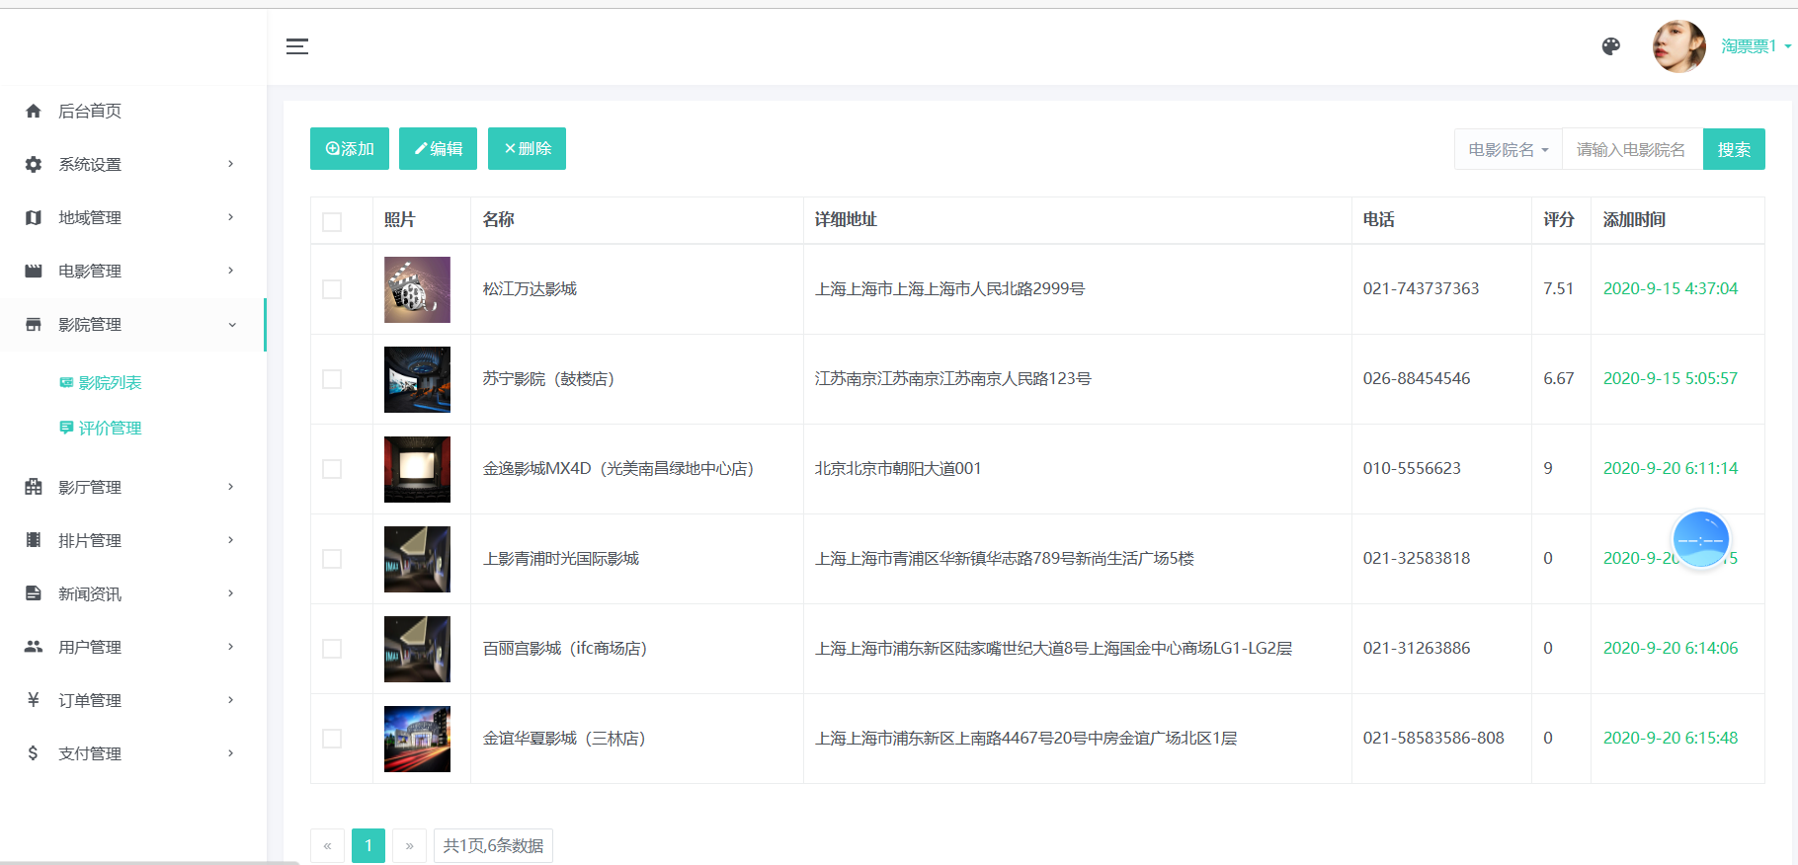Click the map icon beside 地域管理
The height and width of the screenshot is (865, 1798).
point(34,217)
